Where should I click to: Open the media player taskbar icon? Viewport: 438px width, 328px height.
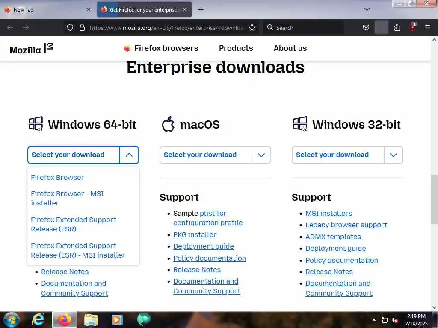tap(117, 319)
